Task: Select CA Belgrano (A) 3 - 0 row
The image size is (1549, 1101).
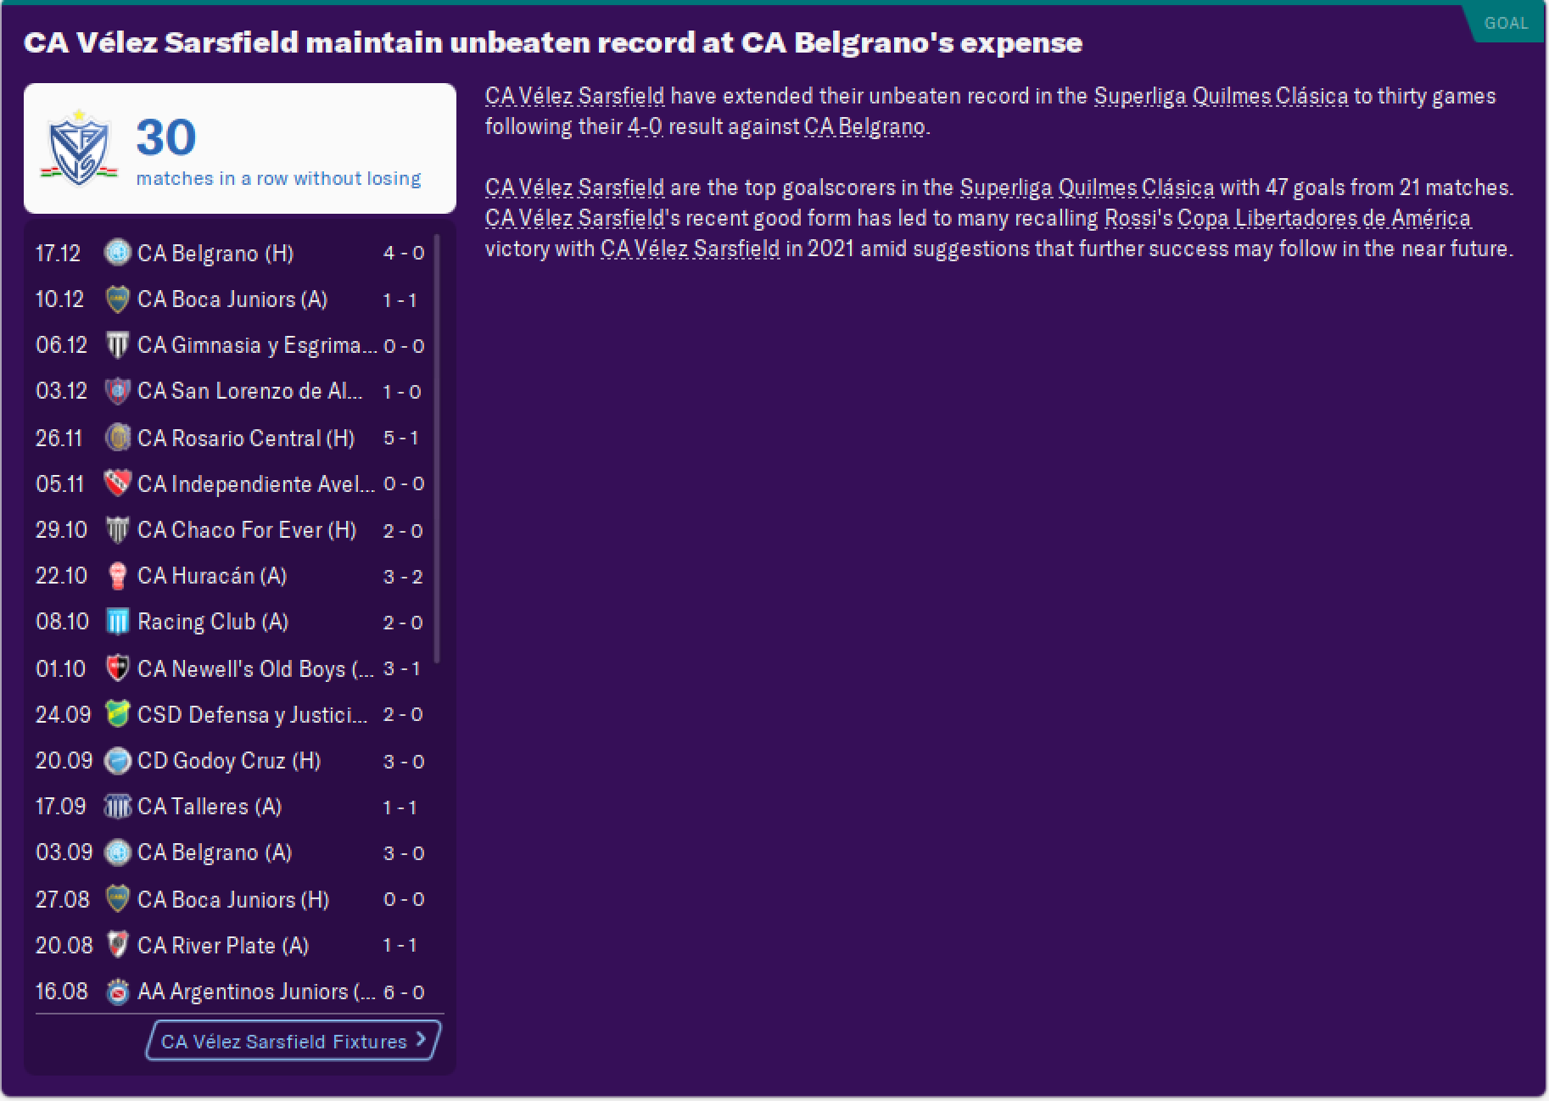Action: click(x=231, y=852)
